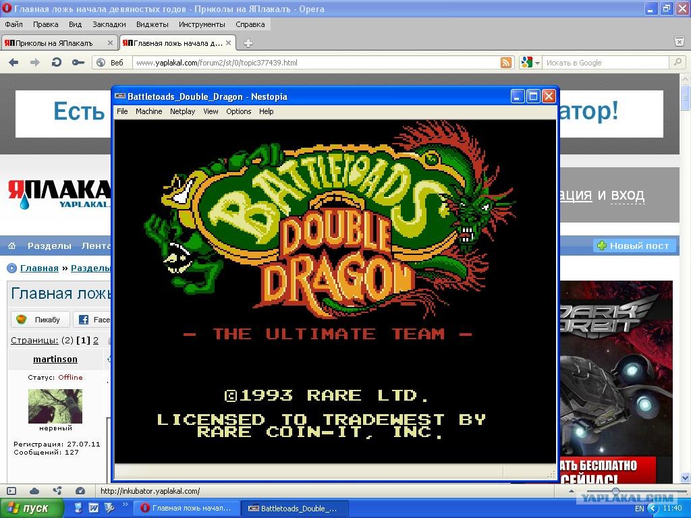Click the search magnifier button
691x518 pixels.
678,63
